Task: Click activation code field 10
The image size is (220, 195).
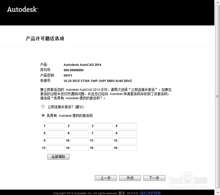Action: (x=80, y=140)
